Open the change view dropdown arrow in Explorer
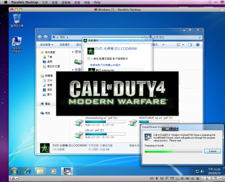225x182 pixels. coord(183,45)
